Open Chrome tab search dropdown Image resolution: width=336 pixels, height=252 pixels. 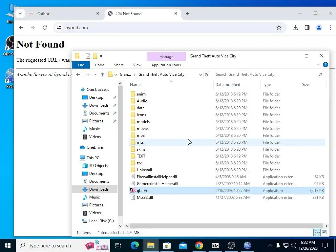tap(20, 13)
